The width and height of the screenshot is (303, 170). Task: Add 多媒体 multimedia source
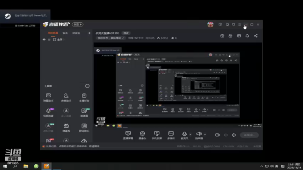171,135
